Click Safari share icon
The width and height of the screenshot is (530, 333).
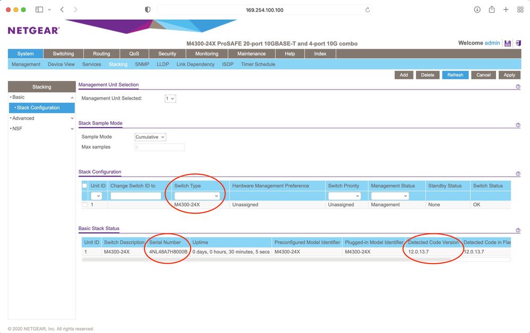click(x=492, y=10)
